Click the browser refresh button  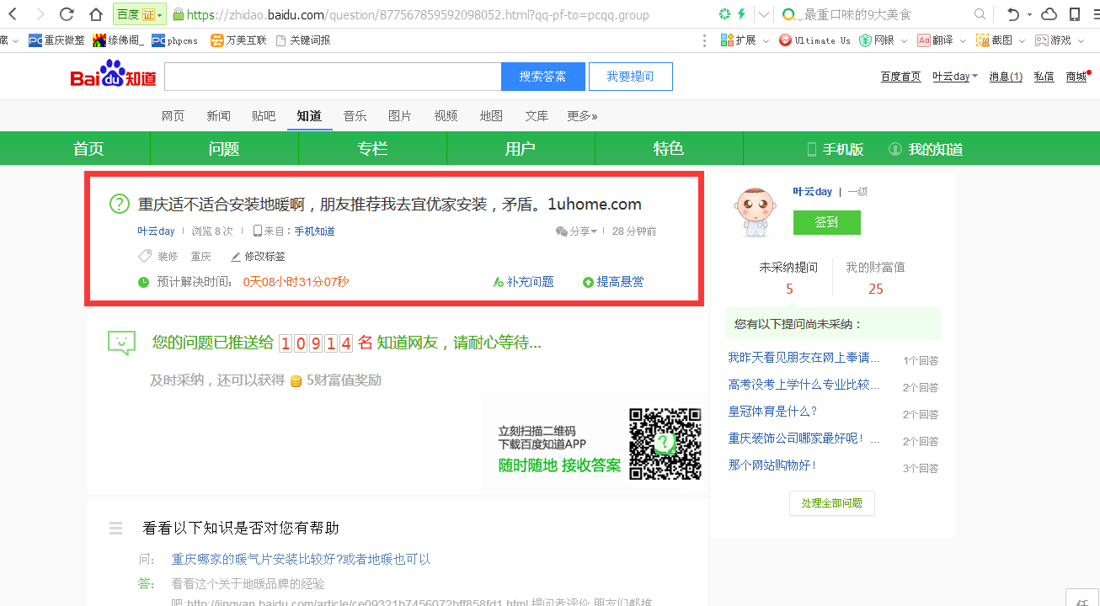pos(67,14)
